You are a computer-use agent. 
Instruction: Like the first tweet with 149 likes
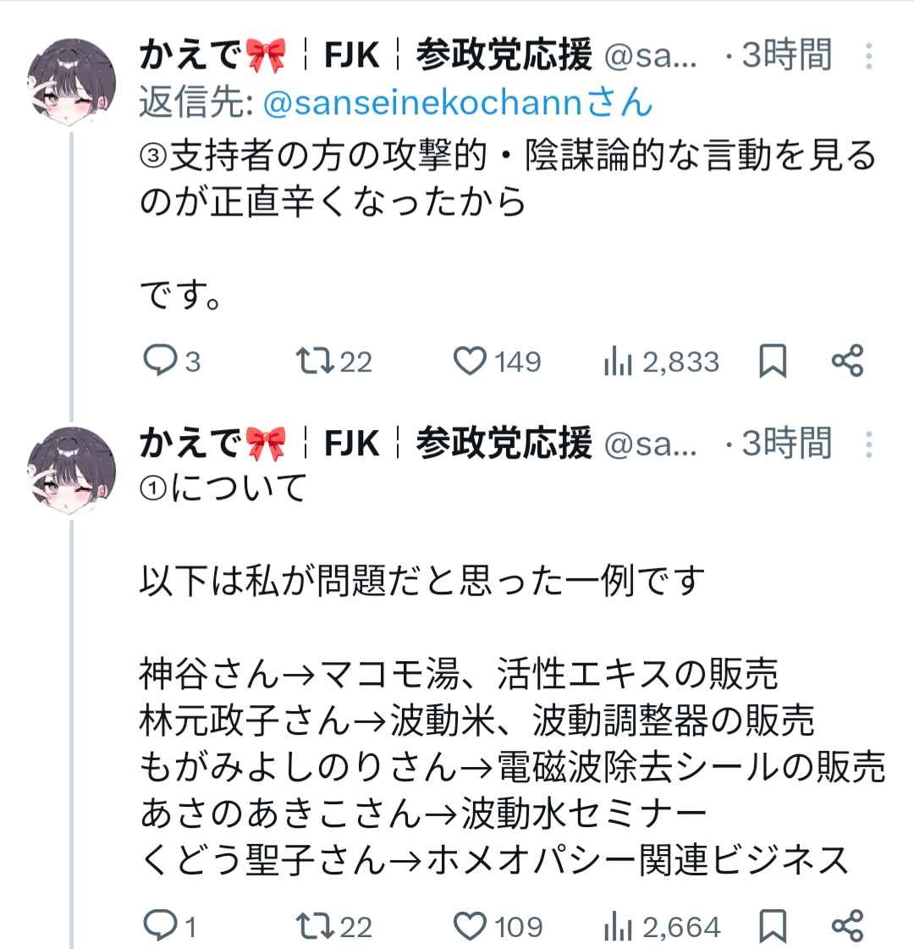[471, 361]
